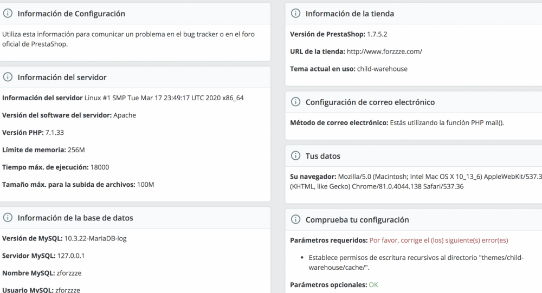Click the URL de la tienda label
This screenshot has height=293, width=542.
point(317,51)
